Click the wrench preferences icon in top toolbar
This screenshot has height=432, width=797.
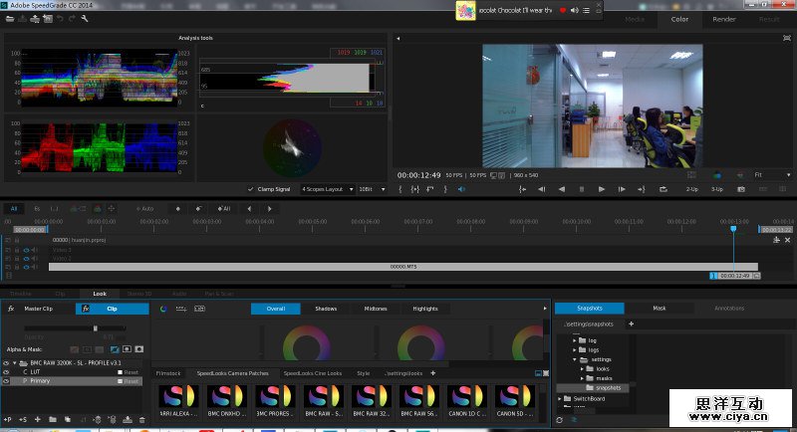pyautogui.click(x=85, y=19)
